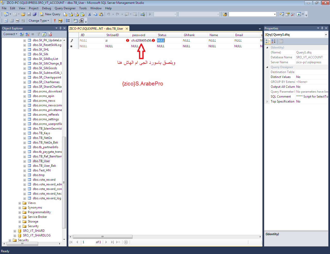Click the Connect Object Explorer icon
Screen dimensions: 330x254
click(x=22, y=34)
